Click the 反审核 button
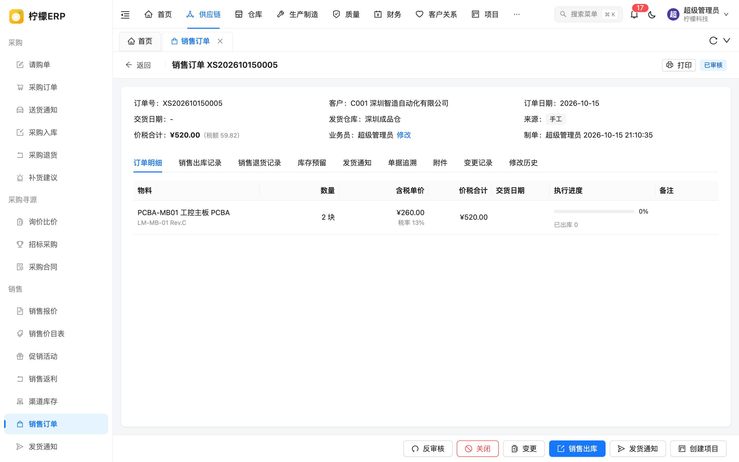The height and width of the screenshot is (462, 739). click(427, 449)
